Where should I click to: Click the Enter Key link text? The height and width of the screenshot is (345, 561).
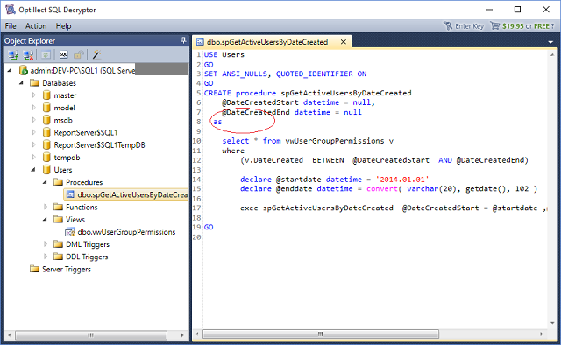(x=470, y=26)
